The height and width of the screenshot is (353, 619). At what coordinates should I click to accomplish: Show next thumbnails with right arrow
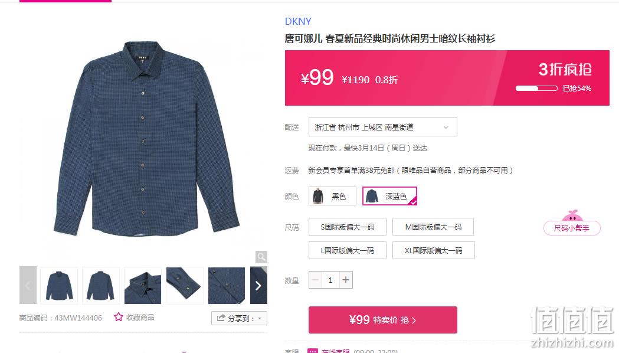(258, 286)
